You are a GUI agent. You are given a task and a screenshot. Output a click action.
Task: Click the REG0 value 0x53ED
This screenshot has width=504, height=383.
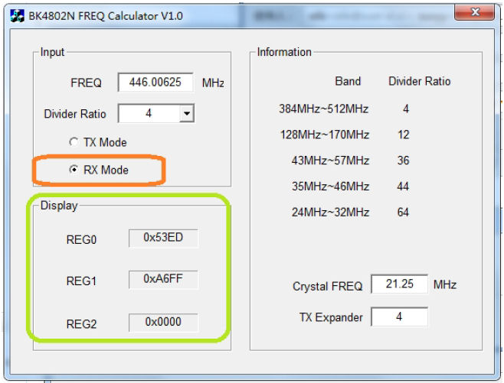[x=163, y=238]
